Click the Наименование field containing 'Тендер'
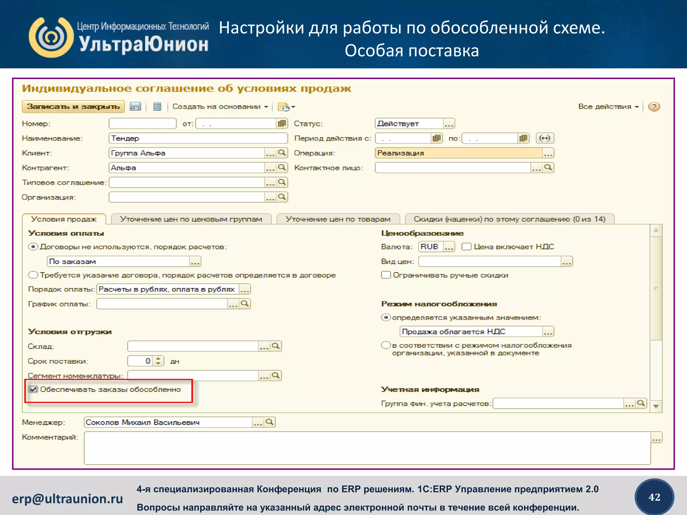Screen dimensions: 687x515 [x=198, y=138]
